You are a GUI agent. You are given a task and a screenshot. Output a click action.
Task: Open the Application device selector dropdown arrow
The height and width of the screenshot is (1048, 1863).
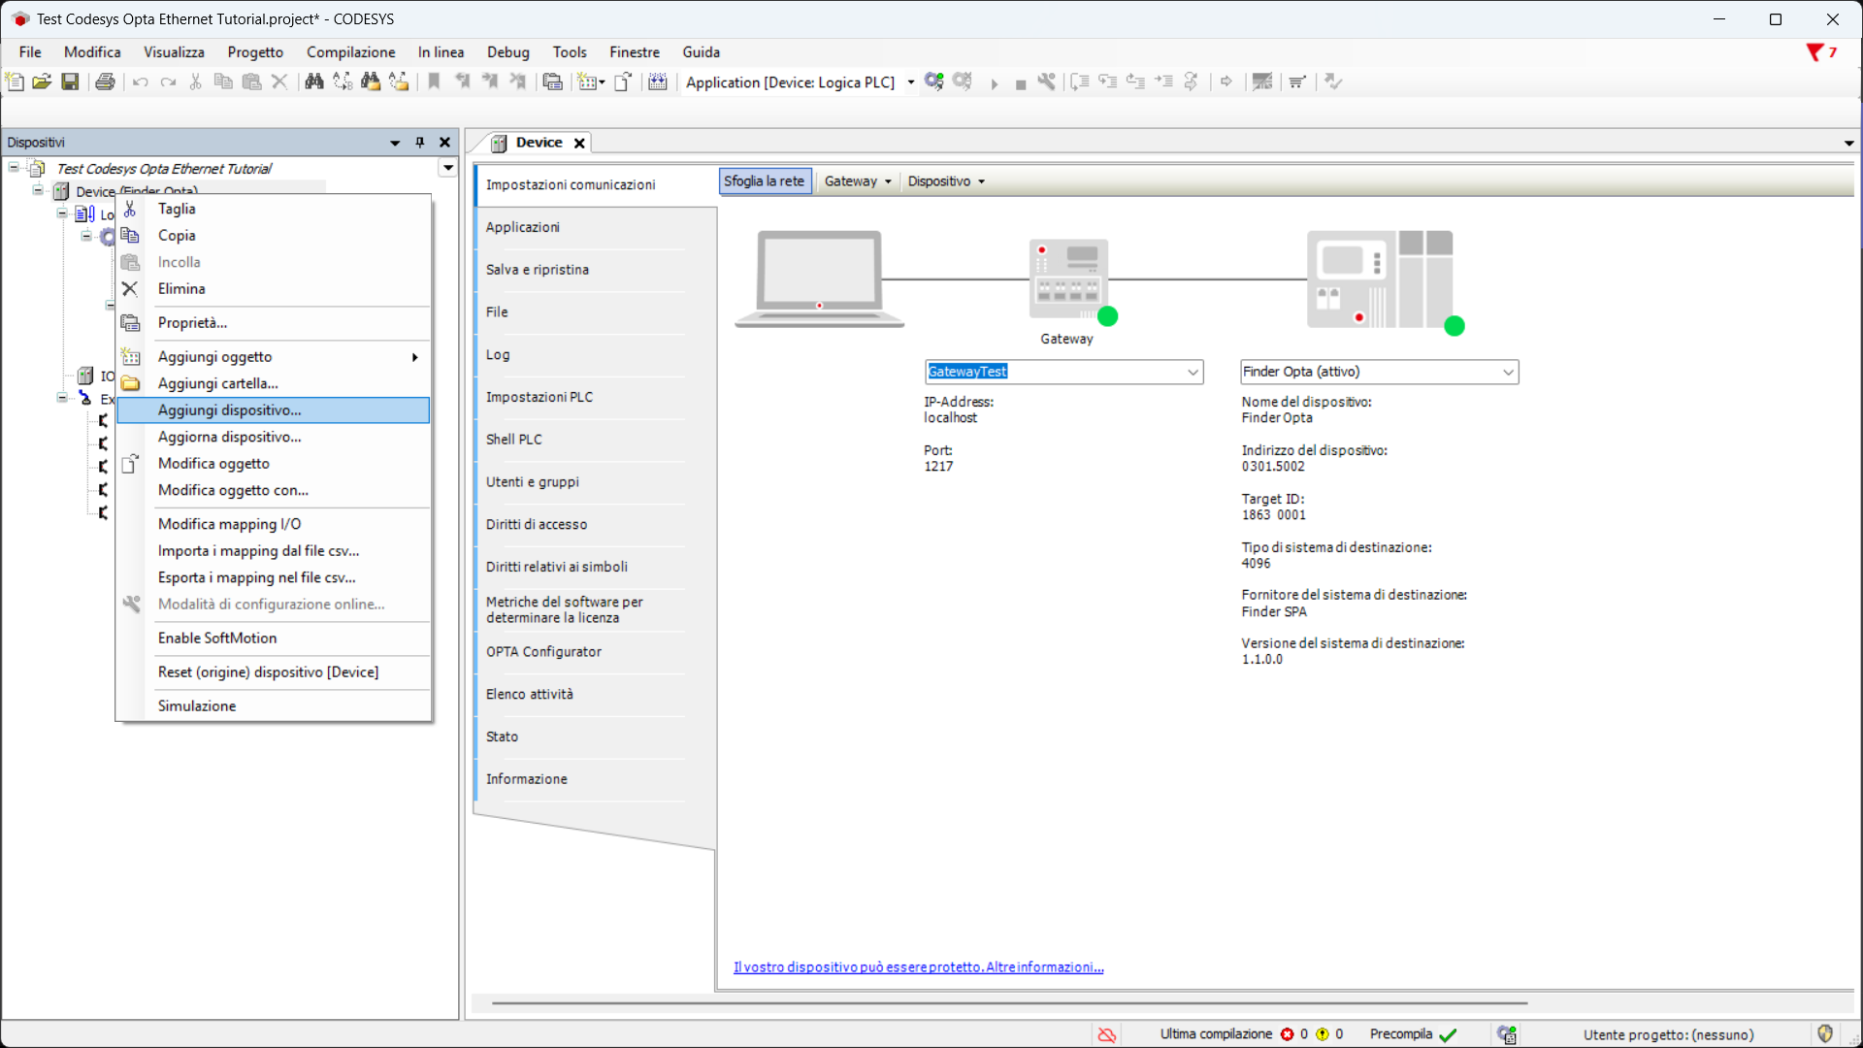(910, 82)
